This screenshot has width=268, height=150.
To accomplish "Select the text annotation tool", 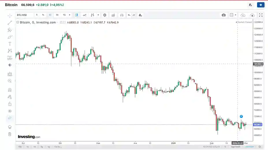I will click(10, 44).
